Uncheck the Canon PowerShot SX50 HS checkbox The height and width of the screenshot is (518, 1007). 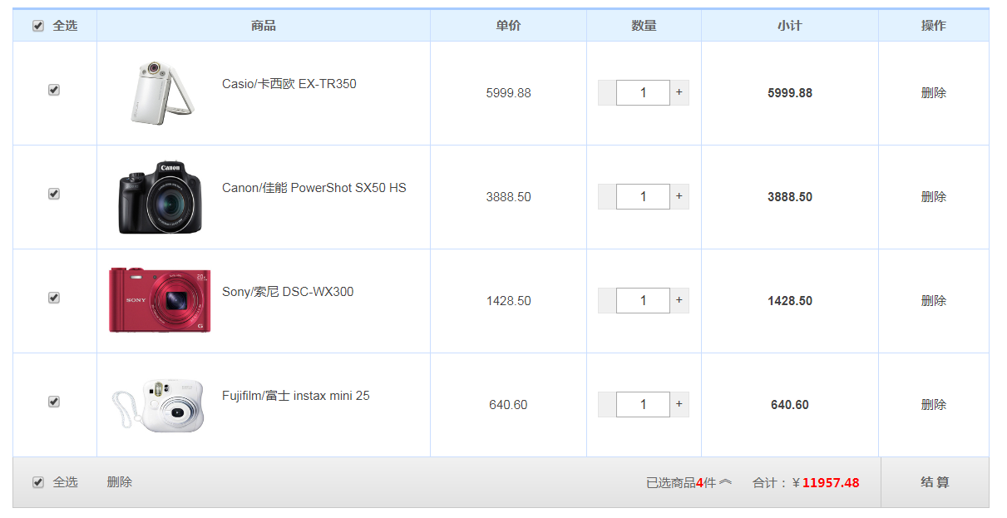click(x=54, y=194)
